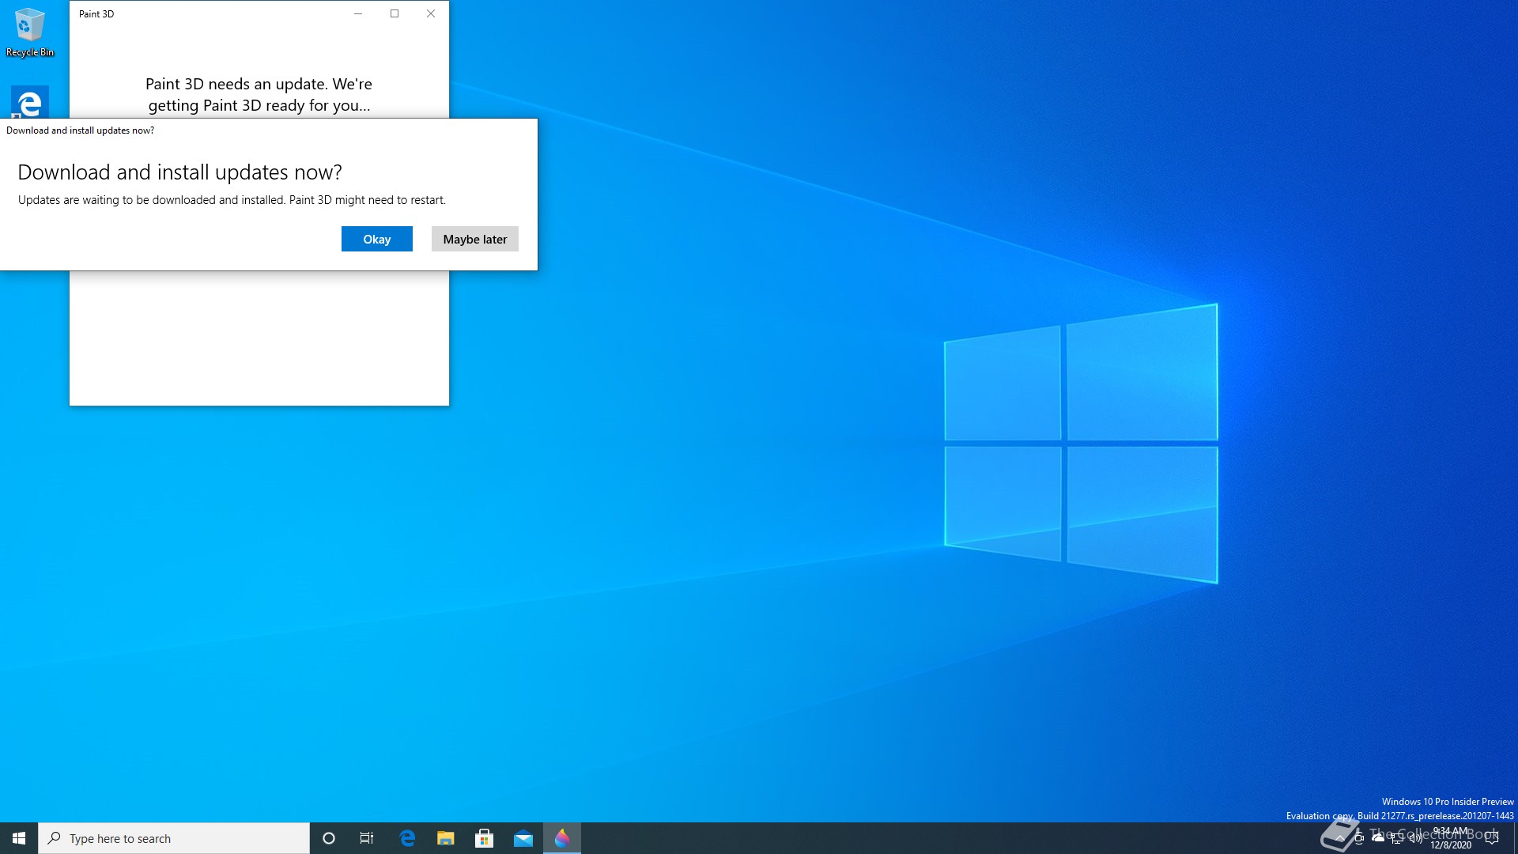Launch Microsoft Edge from the taskbar
This screenshot has width=1518, height=854.
[407, 838]
